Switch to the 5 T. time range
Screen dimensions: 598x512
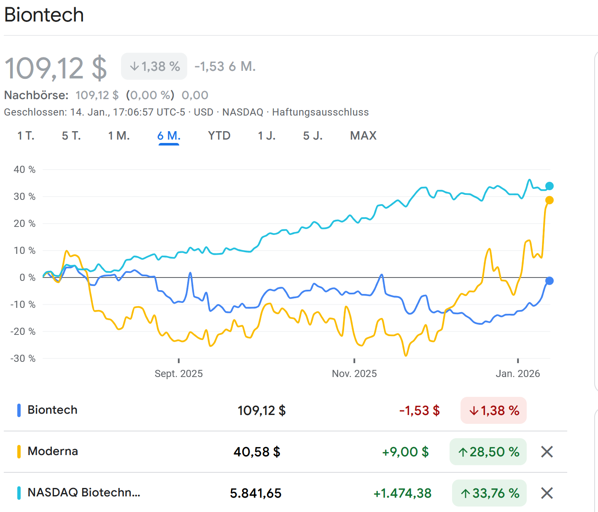pyautogui.click(x=71, y=136)
